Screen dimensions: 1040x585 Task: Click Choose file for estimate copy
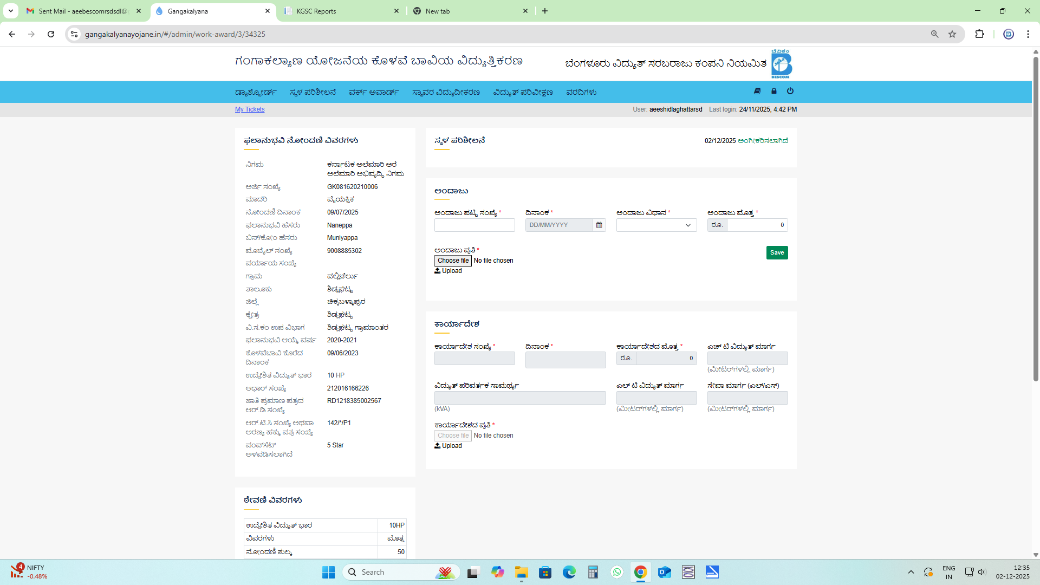453,261
